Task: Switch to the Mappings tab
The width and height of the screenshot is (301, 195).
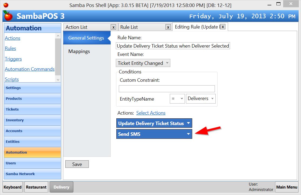Action: [79, 51]
